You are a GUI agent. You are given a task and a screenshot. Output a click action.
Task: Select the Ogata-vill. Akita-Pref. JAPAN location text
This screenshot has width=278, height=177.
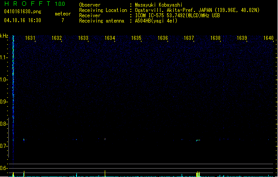(x=197, y=10)
